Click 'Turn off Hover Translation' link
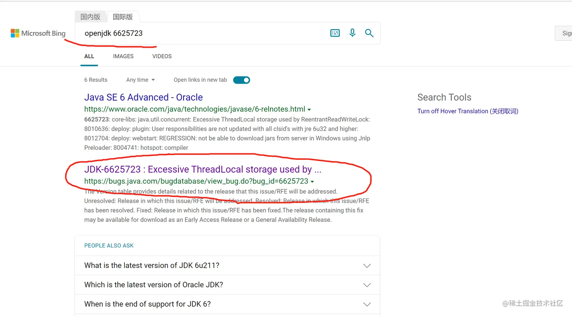Viewport: 572px width, 316px height. (x=468, y=111)
